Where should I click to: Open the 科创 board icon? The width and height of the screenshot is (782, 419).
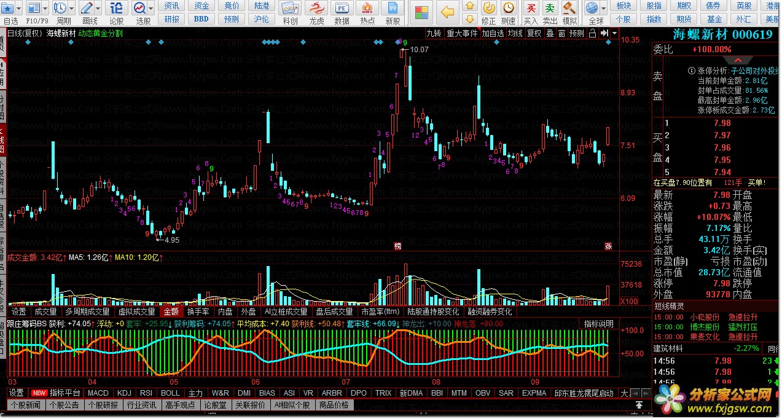[x=290, y=8]
